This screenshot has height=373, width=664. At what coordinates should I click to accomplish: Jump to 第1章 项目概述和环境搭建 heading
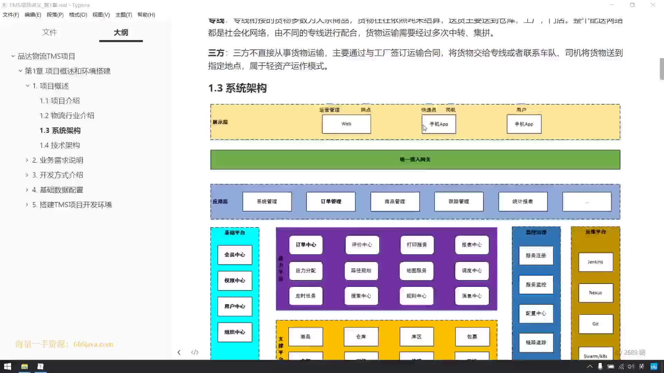pyautogui.click(x=67, y=71)
